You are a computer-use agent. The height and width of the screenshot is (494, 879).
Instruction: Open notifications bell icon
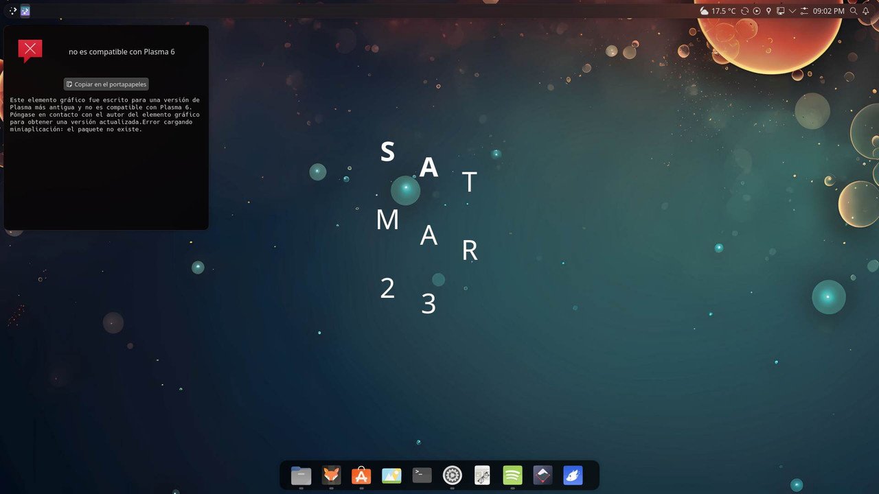[866, 11]
